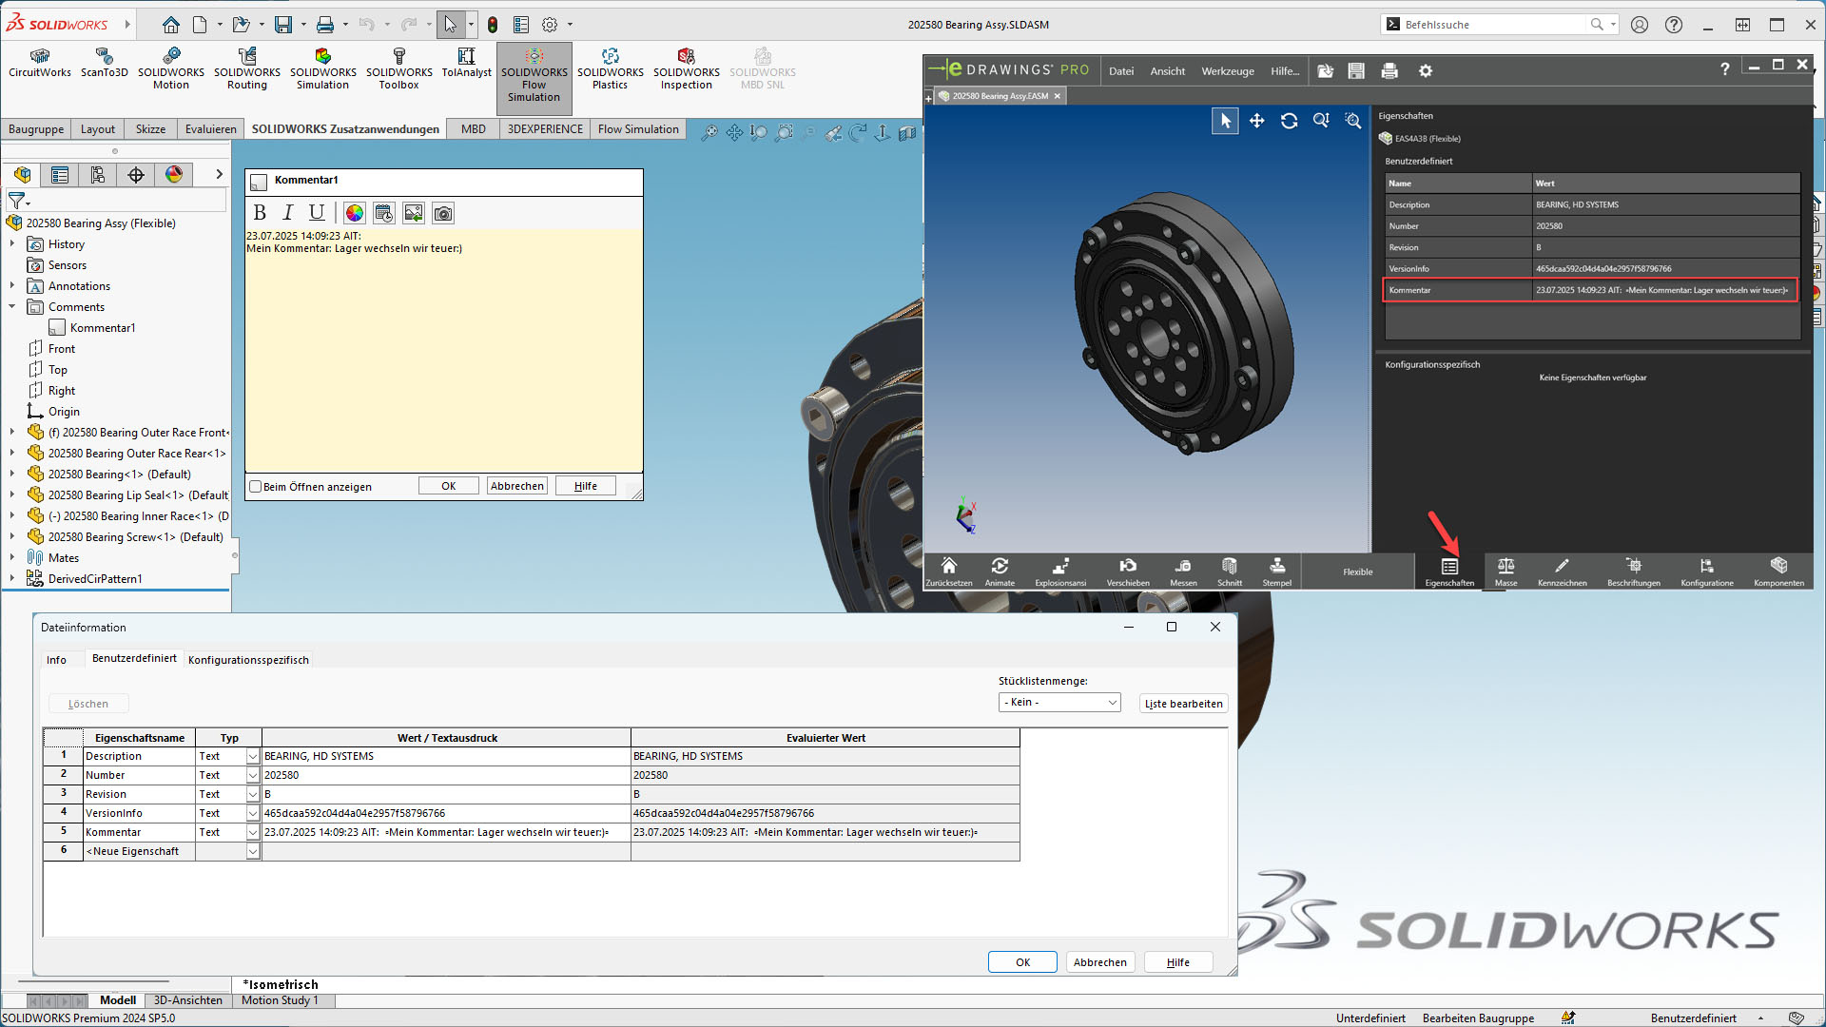This screenshot has height=1027, width=1826.
Task: Activate the SOLIDWORKS Toolbox add-in
Action: click(x=399, y=69)
